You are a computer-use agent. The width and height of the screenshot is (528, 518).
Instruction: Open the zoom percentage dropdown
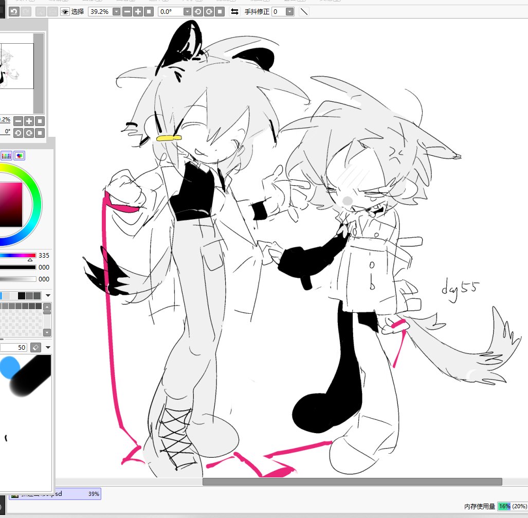coord(117,12)
